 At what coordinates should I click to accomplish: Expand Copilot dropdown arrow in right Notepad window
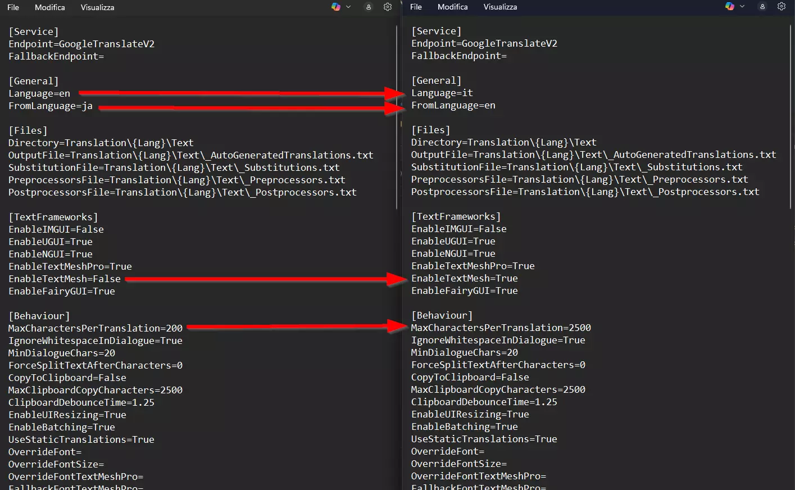click(x=742, y=6)
